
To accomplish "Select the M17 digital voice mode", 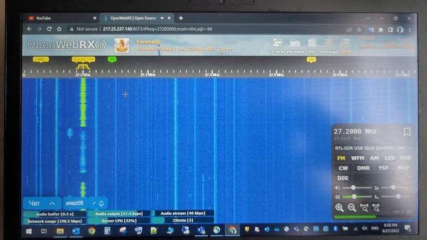I will (x=403, y=168).
